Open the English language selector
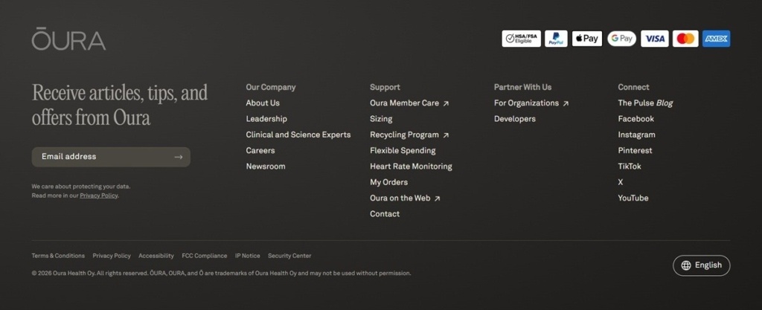Image resolution: width=762 pixels, height=310 pixels. (701, 265)
